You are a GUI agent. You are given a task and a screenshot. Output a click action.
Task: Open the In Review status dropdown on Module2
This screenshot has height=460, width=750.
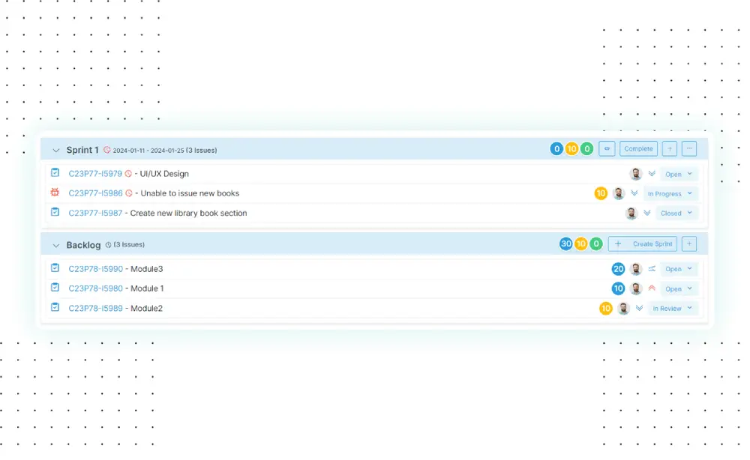672,309
